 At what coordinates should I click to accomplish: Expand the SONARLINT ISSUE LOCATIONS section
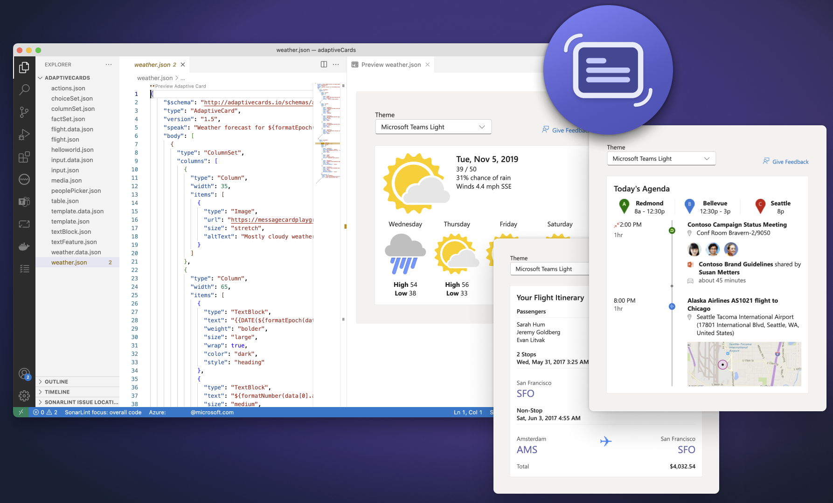pos(77,402)
